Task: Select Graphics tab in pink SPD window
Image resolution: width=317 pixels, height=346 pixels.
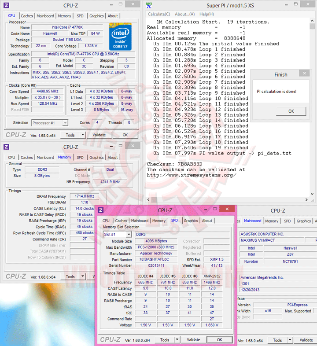Action: (191, 221)
